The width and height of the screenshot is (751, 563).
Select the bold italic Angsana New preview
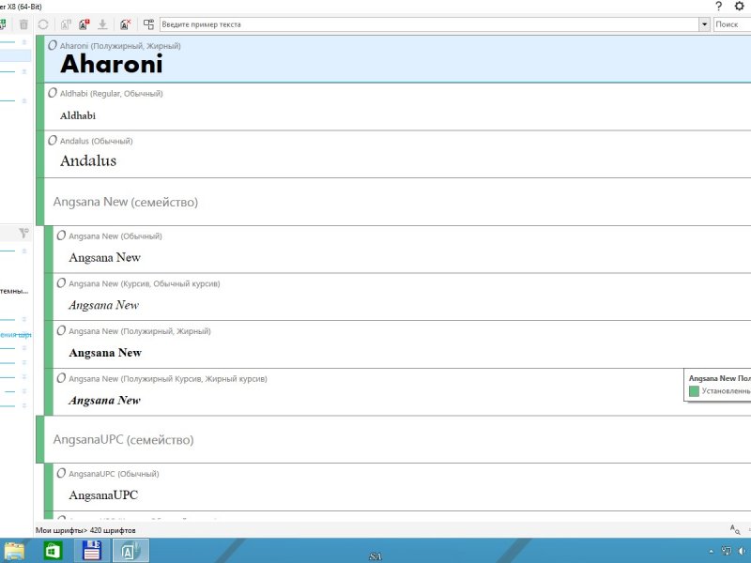104,401
